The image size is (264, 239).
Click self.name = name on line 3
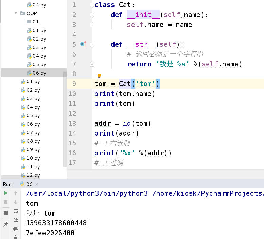coord(159,25)
